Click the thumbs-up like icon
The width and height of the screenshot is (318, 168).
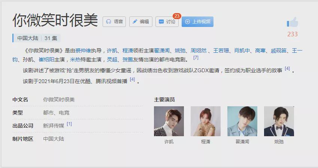pyautogui.click(x=292, y=22)
